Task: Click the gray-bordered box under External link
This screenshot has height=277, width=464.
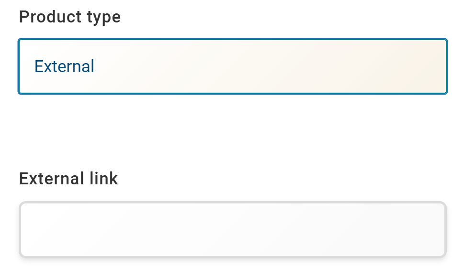Action: (233, 230)
